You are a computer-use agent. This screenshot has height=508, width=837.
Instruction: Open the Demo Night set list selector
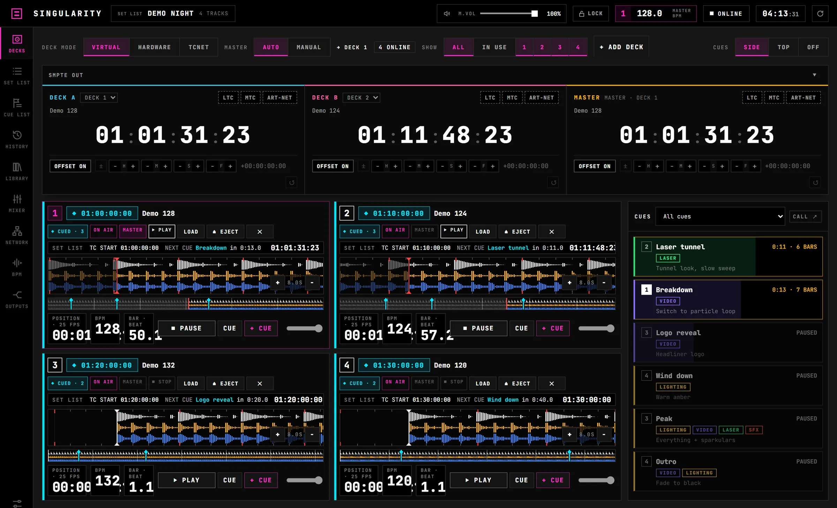click(x=173, y=14)
